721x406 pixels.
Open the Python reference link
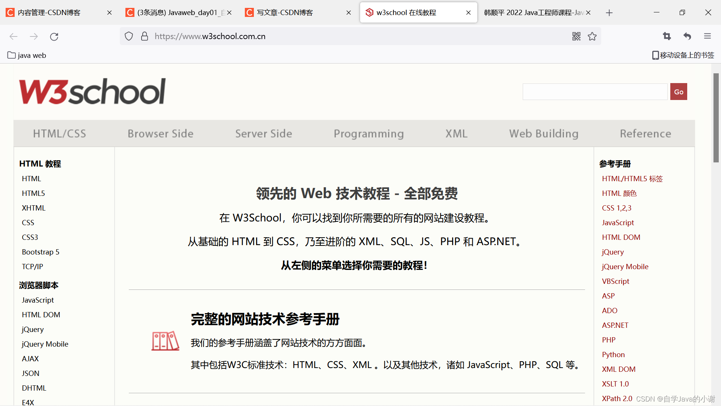[x=613, y=354]
